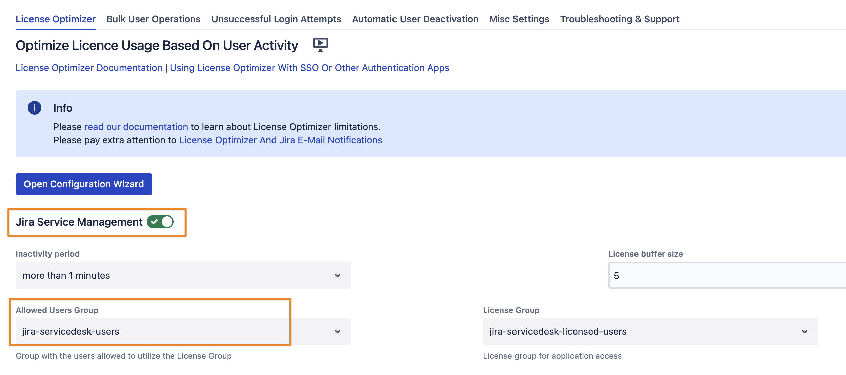This screenshot has width=846, height=375.
Task: Open the License Optimizer Documentation link
Action: click(89, 68)
